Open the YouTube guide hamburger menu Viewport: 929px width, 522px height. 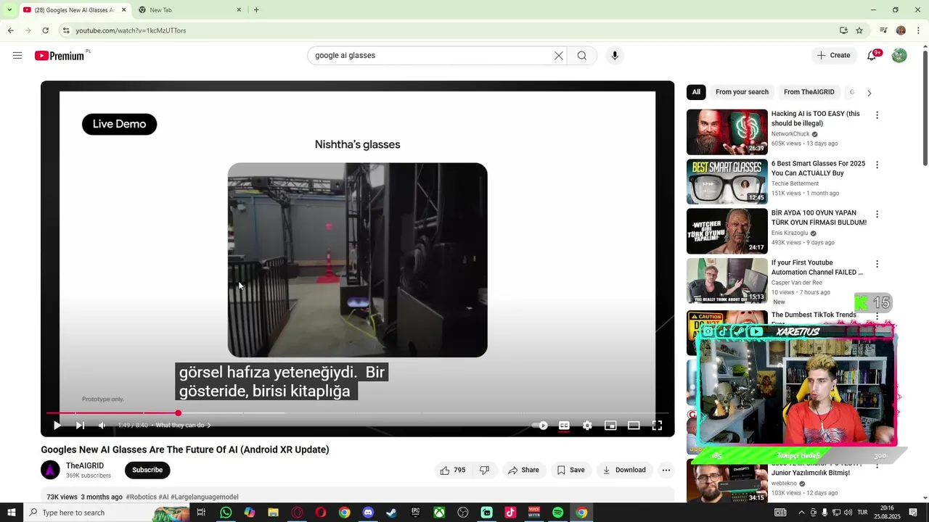coord(17,56)
